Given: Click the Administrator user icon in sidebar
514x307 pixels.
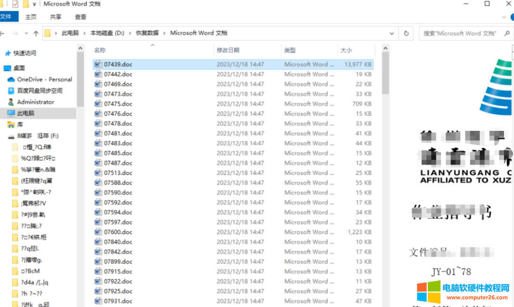Looking at the screenshot, I should [x=11, y=102].
